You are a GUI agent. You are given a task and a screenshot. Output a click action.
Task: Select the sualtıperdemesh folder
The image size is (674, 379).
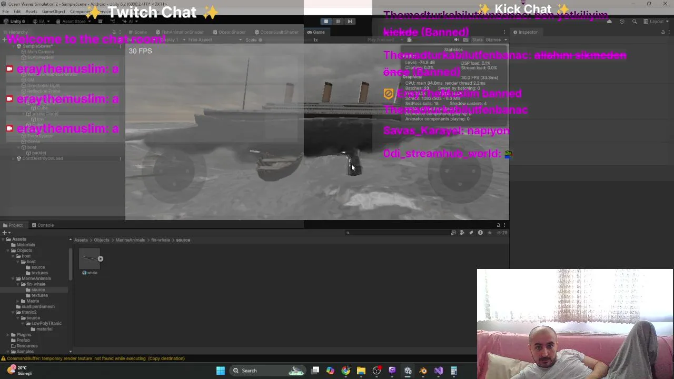point(35,306)
